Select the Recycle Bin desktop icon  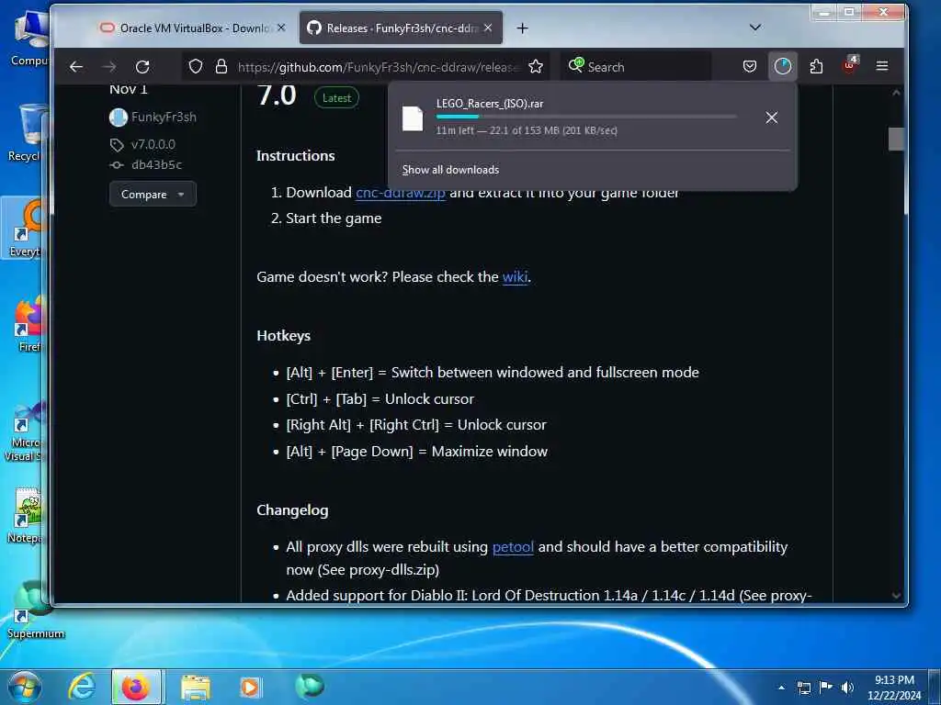[27, 133]
